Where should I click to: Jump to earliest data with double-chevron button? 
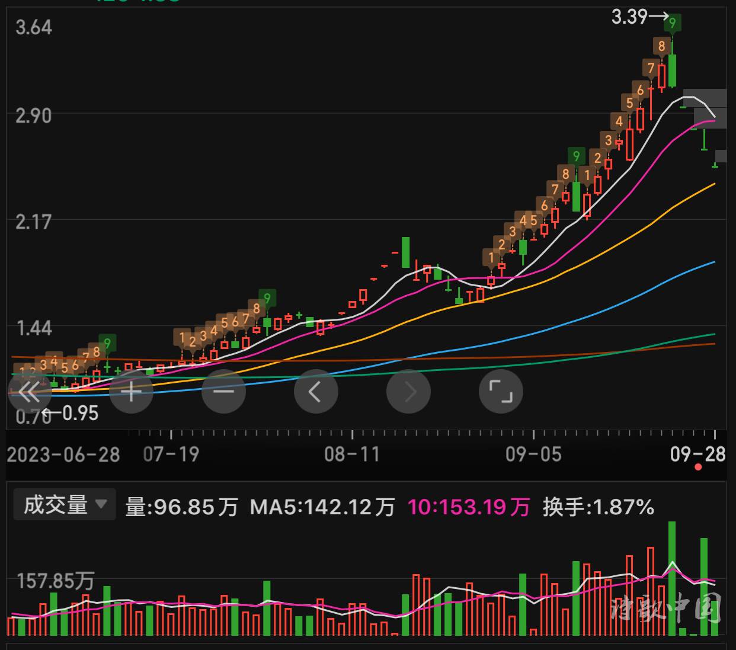point(29,391)
